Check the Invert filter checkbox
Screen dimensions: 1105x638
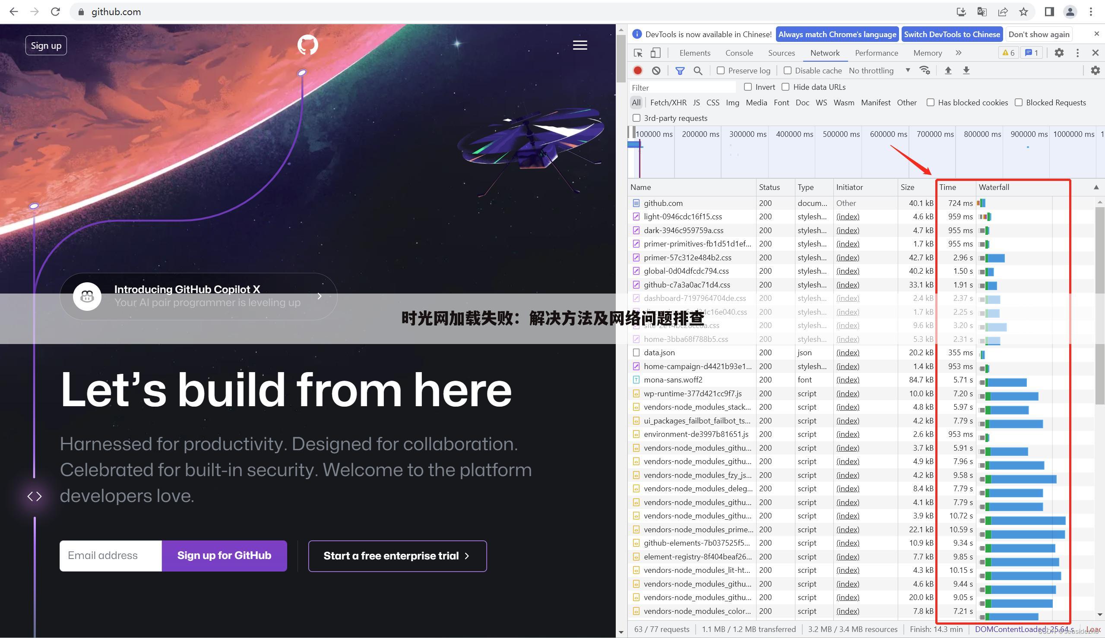(748, 87)
